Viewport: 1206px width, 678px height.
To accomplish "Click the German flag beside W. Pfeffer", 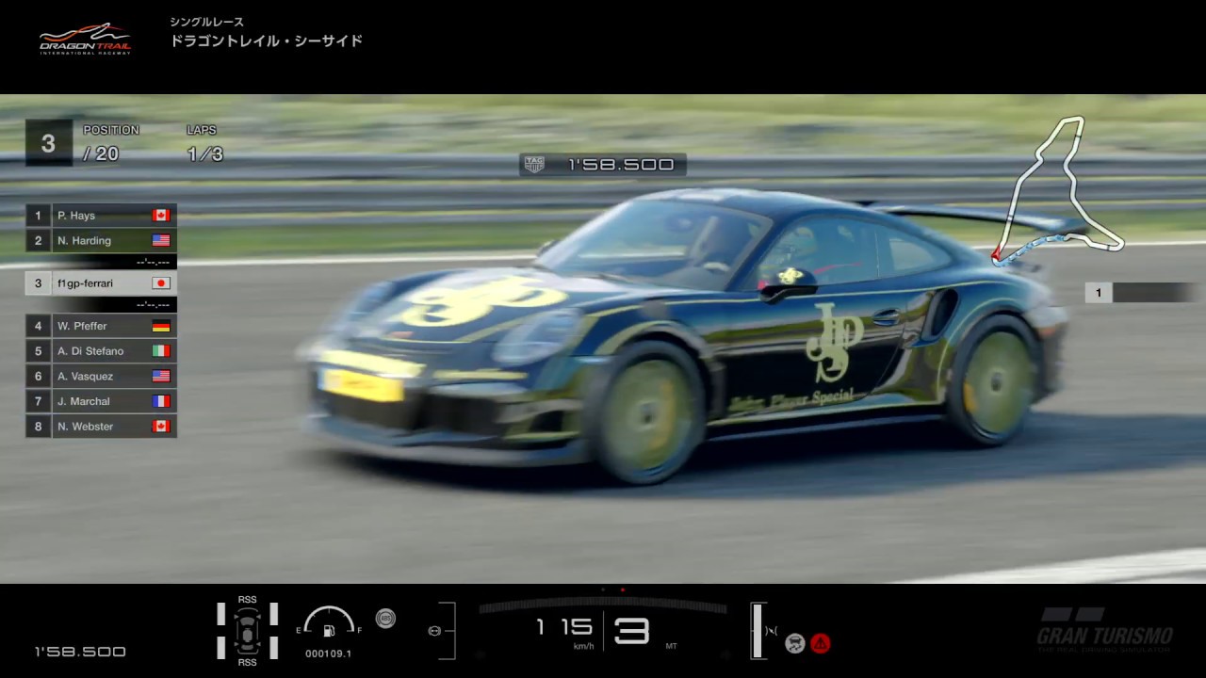I will tap(161, 326).
